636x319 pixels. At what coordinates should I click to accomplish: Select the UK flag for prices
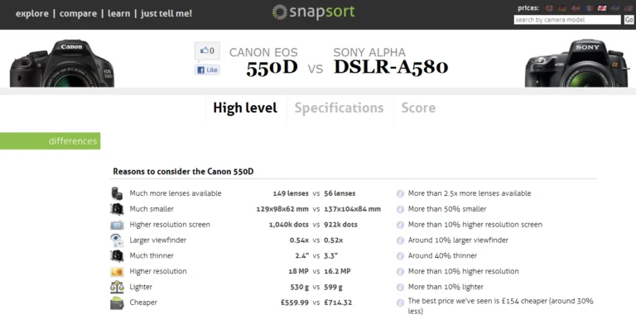pyautogui.click(x=602, y=8)
